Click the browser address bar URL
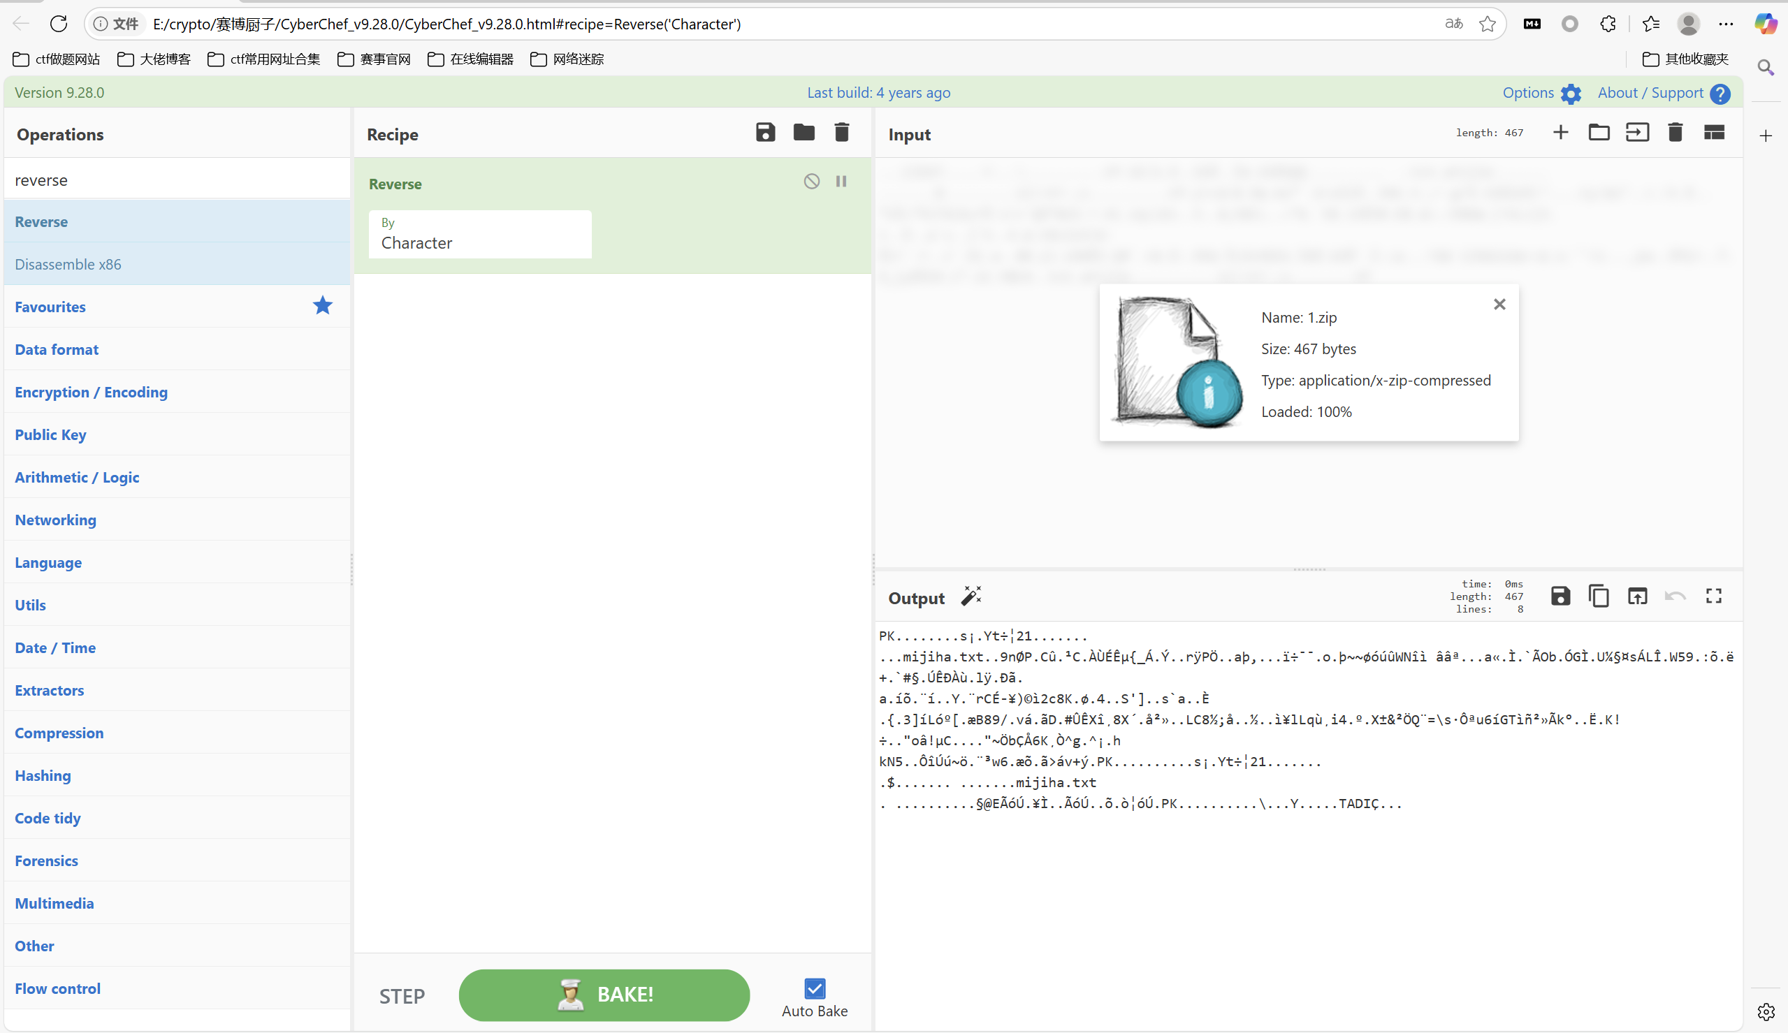1788x1033 pixels. 447,24
